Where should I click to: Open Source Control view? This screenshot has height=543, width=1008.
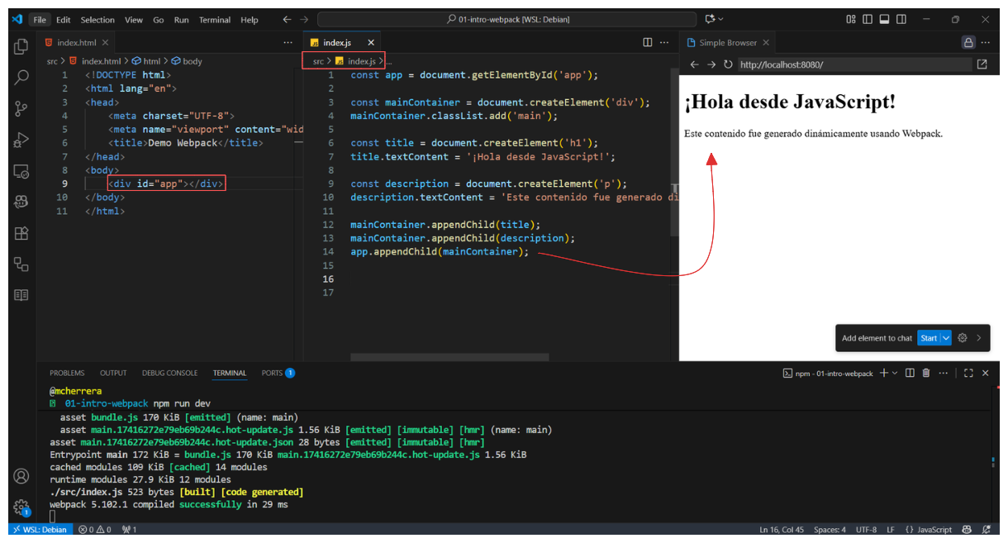tap(21, 109)
